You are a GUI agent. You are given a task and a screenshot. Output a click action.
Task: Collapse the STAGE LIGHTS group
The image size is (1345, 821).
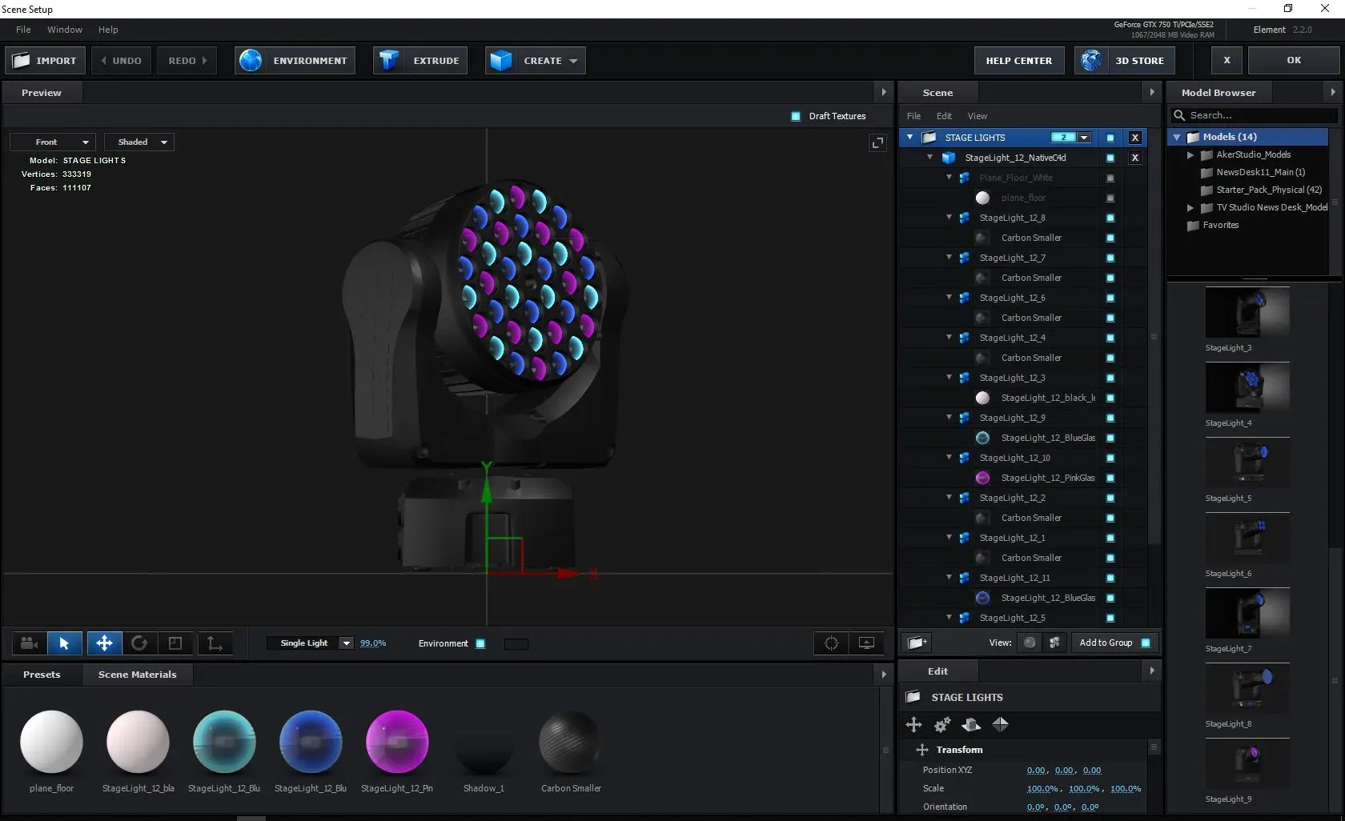(910, 138)
